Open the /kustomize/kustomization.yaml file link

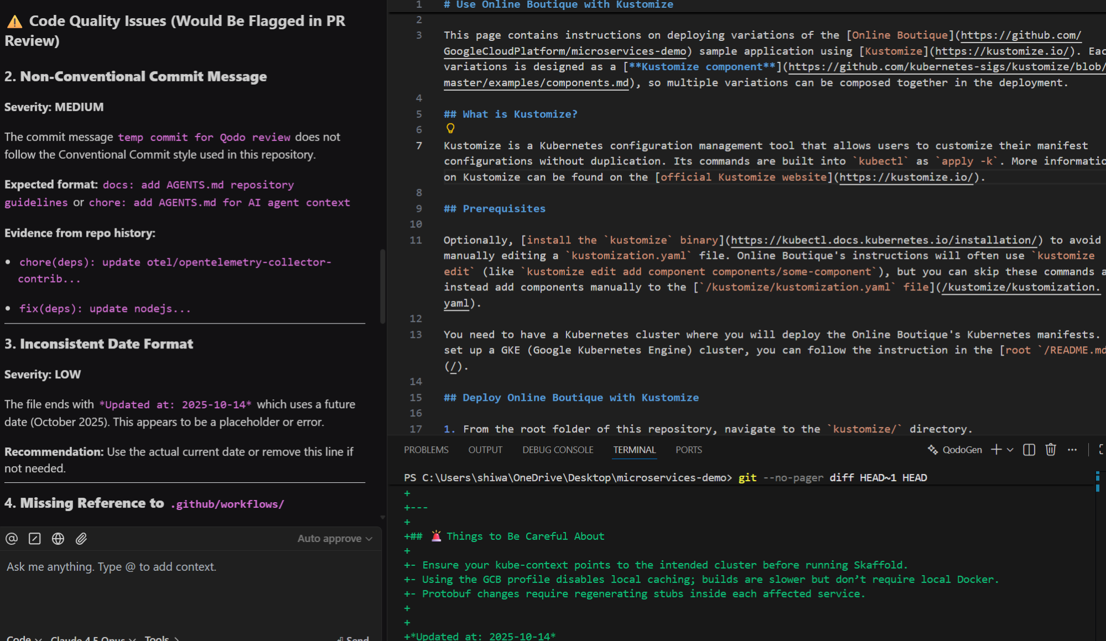tap(1021, 288)
